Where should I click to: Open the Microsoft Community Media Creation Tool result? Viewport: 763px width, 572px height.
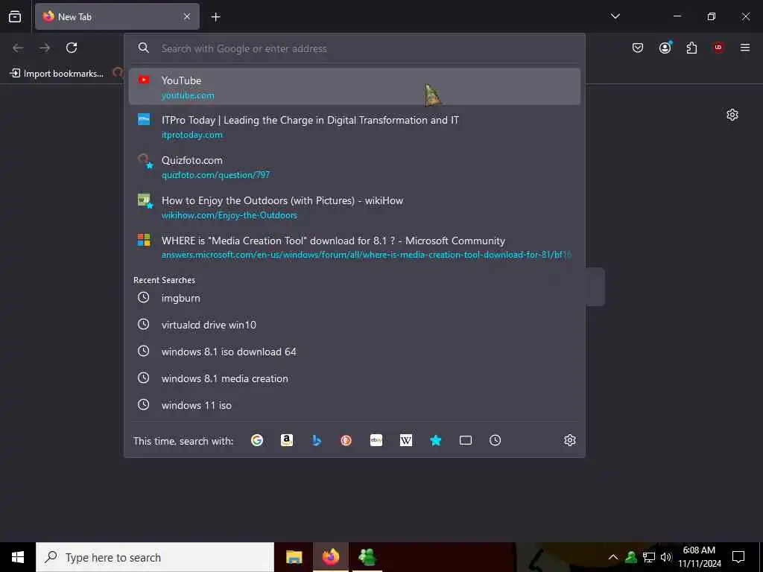[354, 247]
